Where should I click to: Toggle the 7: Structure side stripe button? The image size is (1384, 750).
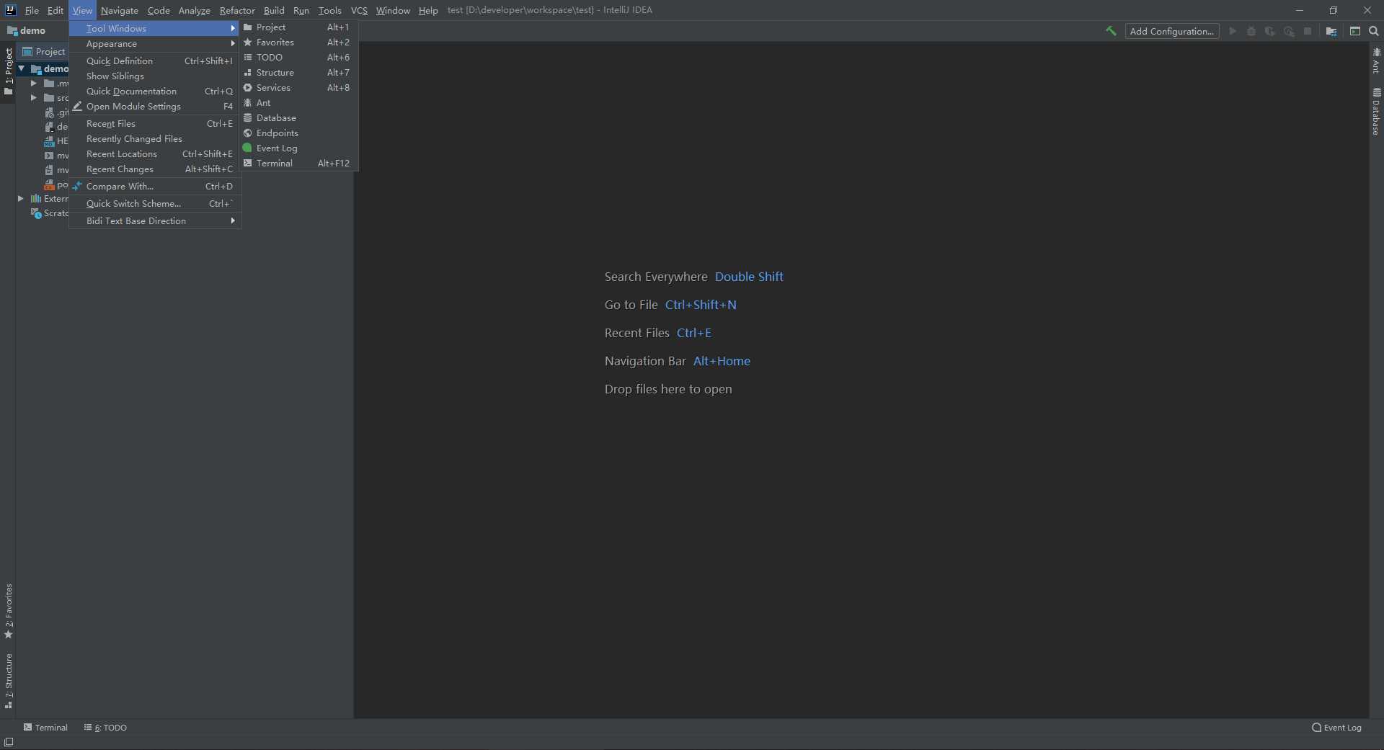click(9, 681)
